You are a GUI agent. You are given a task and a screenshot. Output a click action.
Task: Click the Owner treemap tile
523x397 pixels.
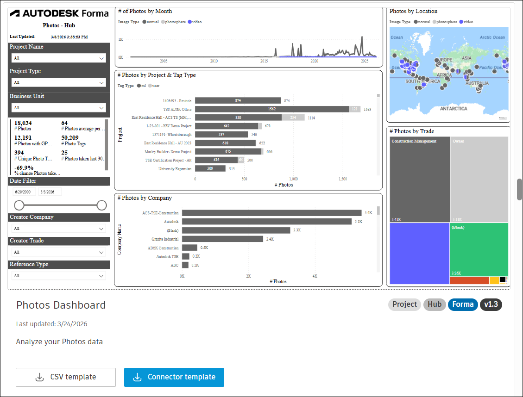click(479, 179)
